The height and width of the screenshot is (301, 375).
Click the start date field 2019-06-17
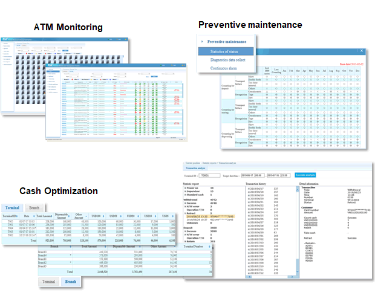[x=247, y=175]
